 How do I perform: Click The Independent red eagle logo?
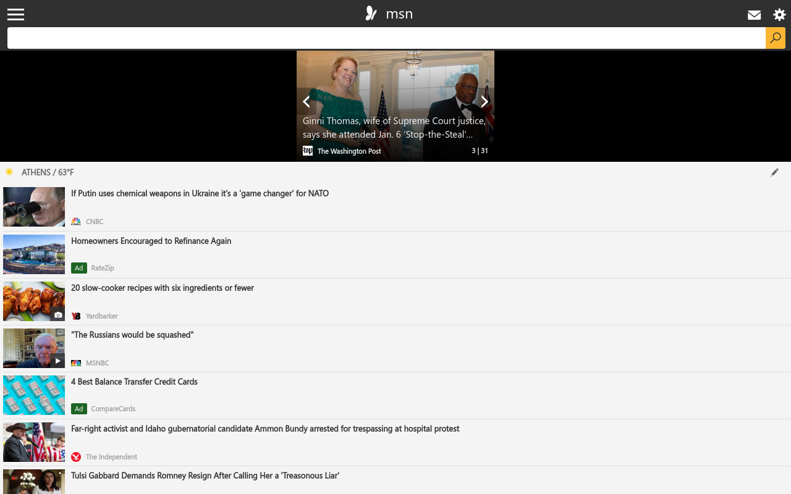point(76,457)
